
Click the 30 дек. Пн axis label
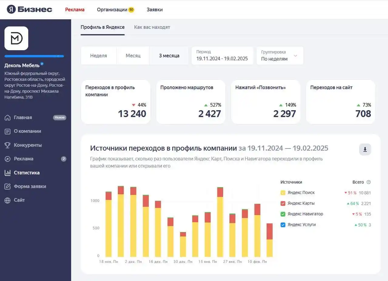click(x=183, y=262)
